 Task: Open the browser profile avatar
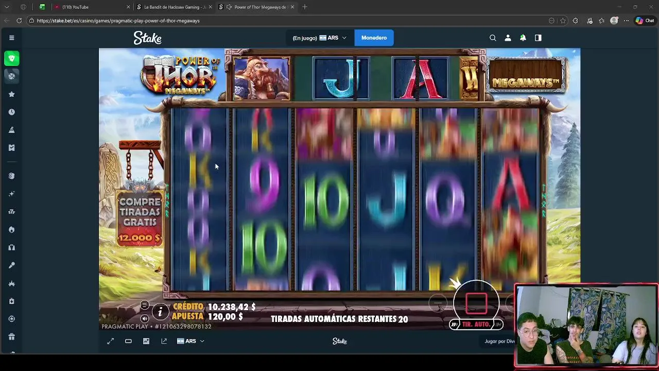pos(614,21)
